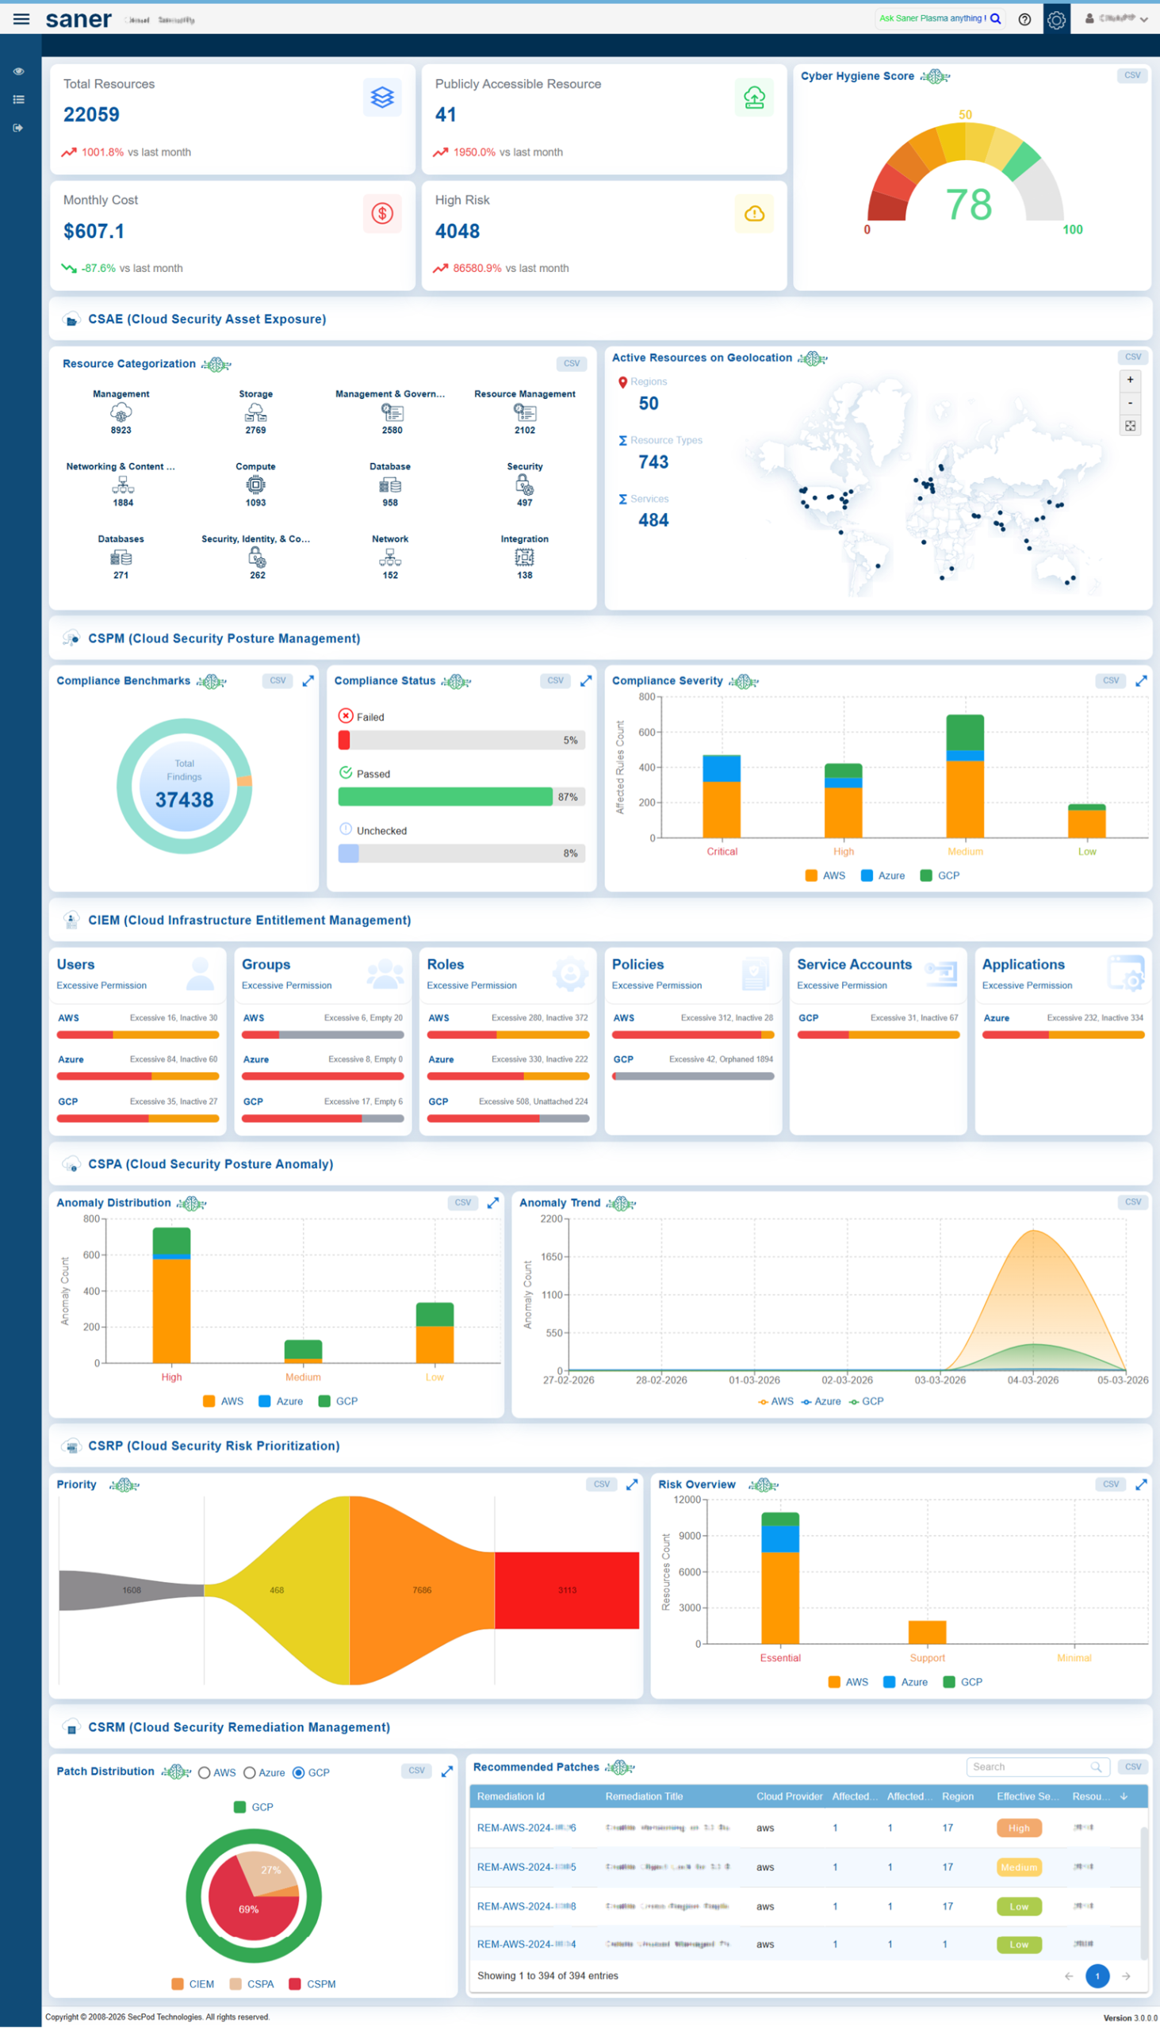
Task: Download CSV for Resource Categorization
Action: click(571, 364)
